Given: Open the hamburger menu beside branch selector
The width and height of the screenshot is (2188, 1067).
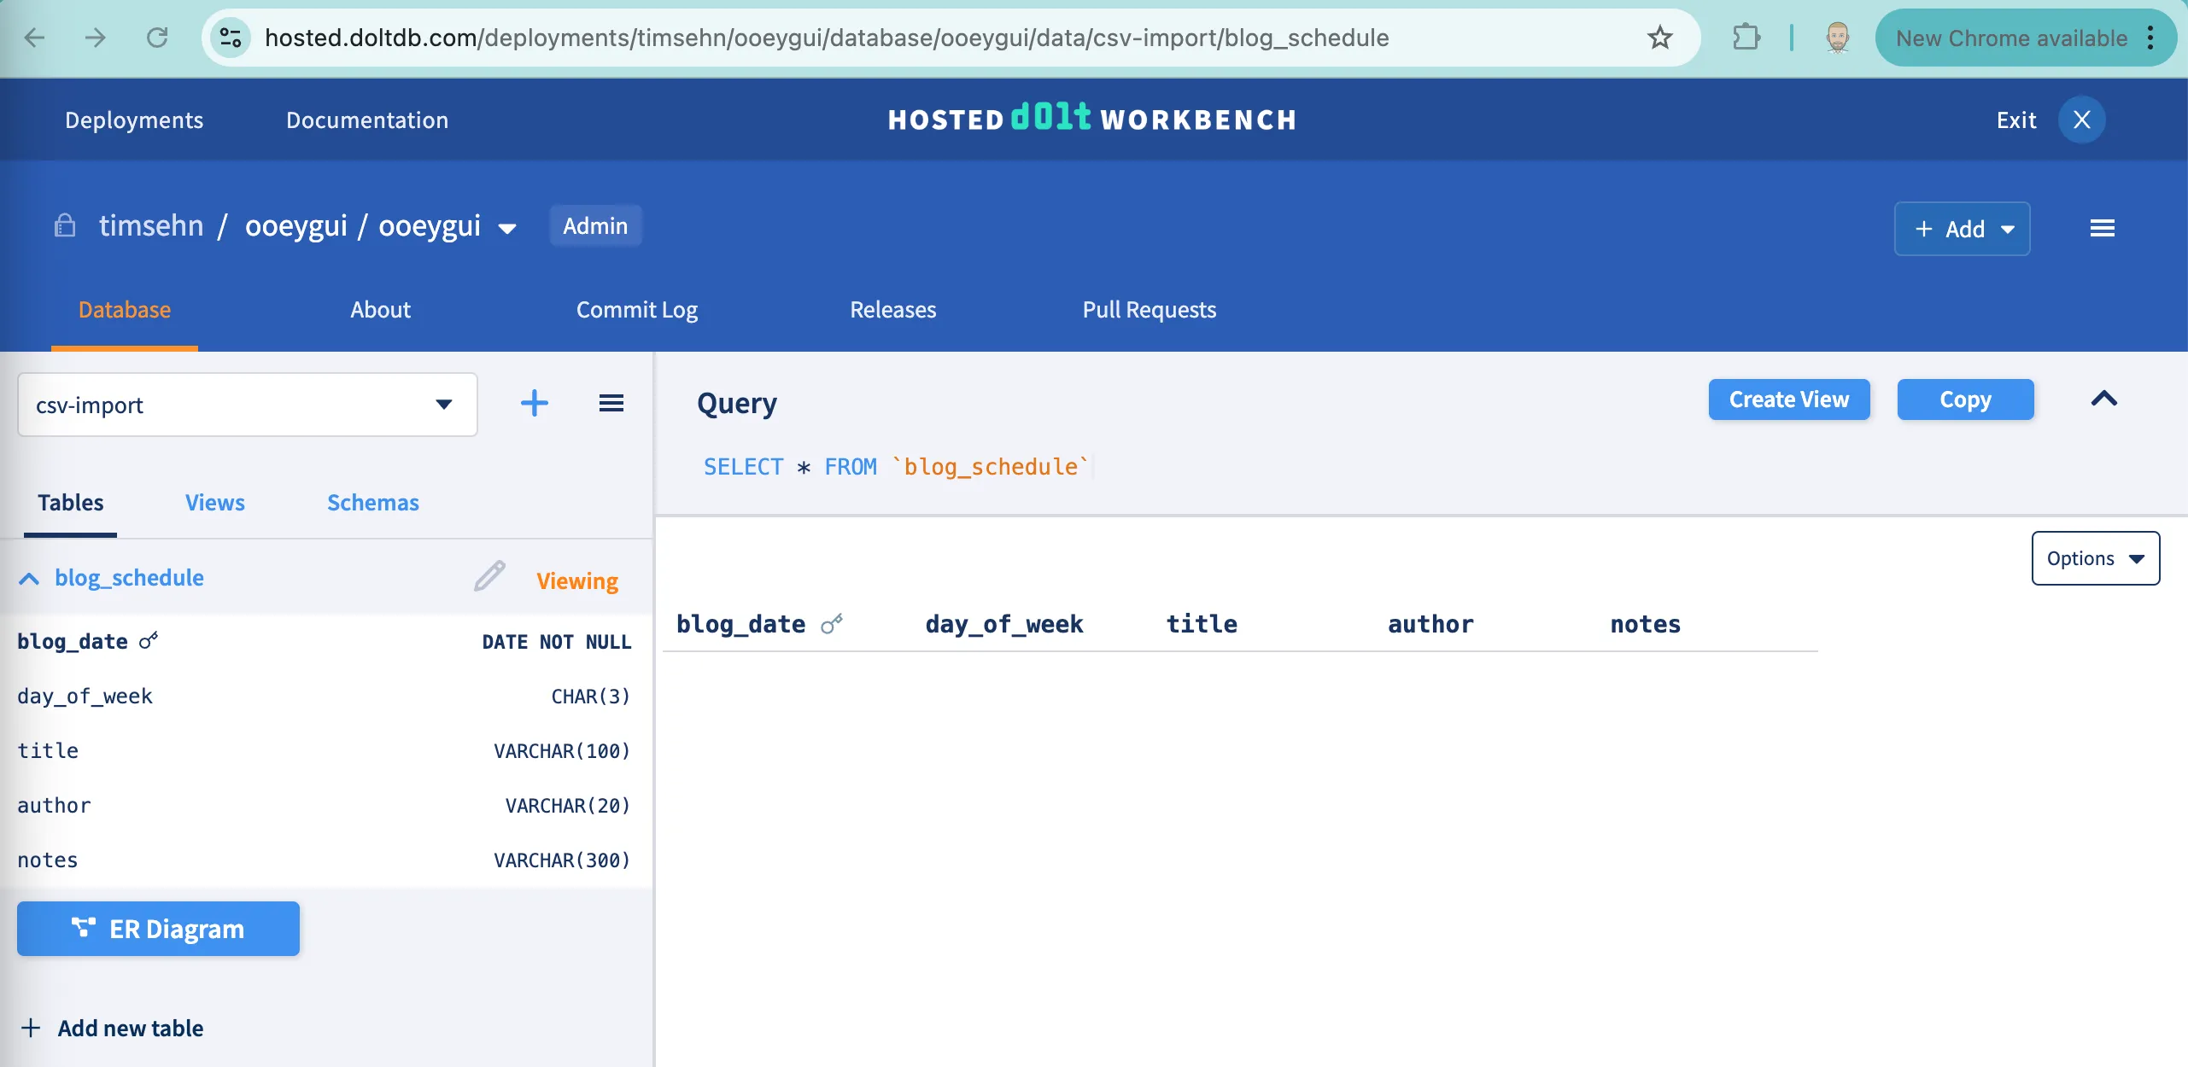Looking at the screenshot, I should (611, 403).
